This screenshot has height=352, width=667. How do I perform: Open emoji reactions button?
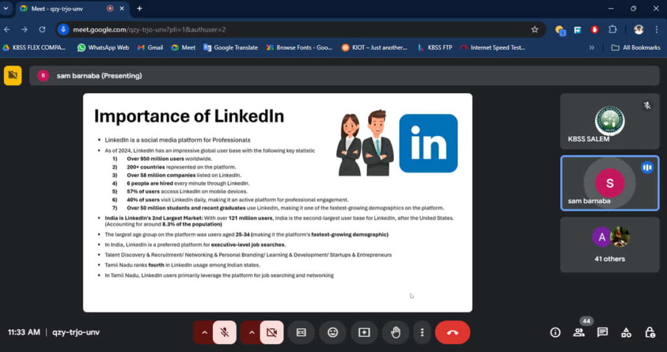333,332
